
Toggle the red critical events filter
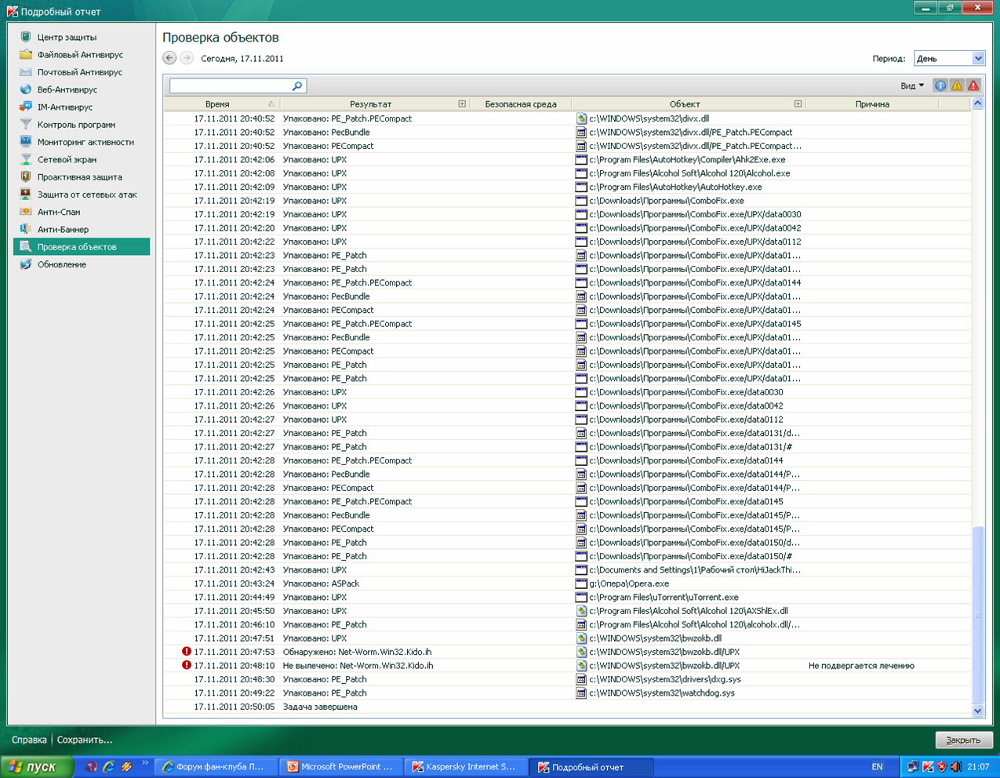pos(973,85)
